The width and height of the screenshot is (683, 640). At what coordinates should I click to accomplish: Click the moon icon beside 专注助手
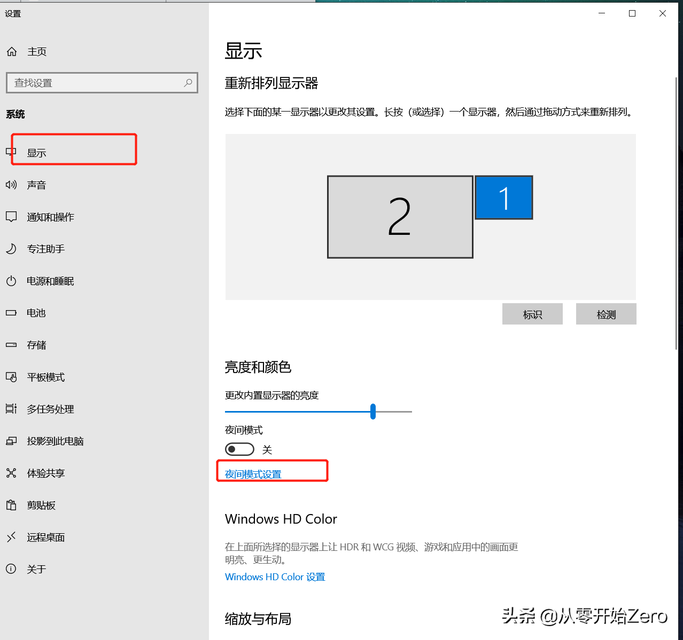[x=11, y=249]
